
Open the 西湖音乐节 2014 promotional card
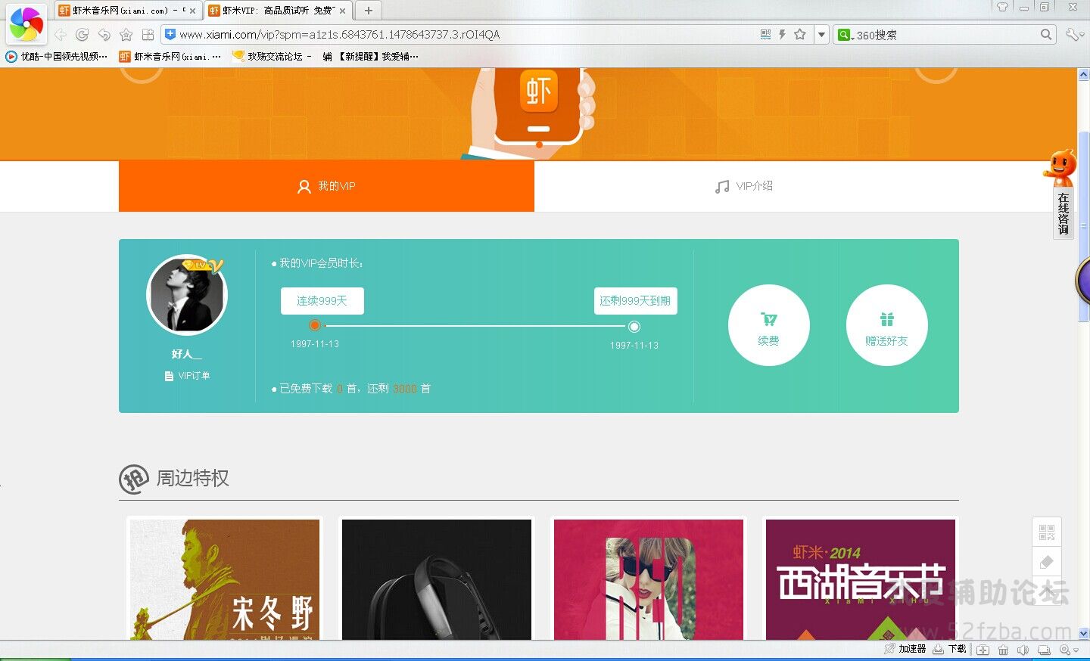(x=861, y=579)
